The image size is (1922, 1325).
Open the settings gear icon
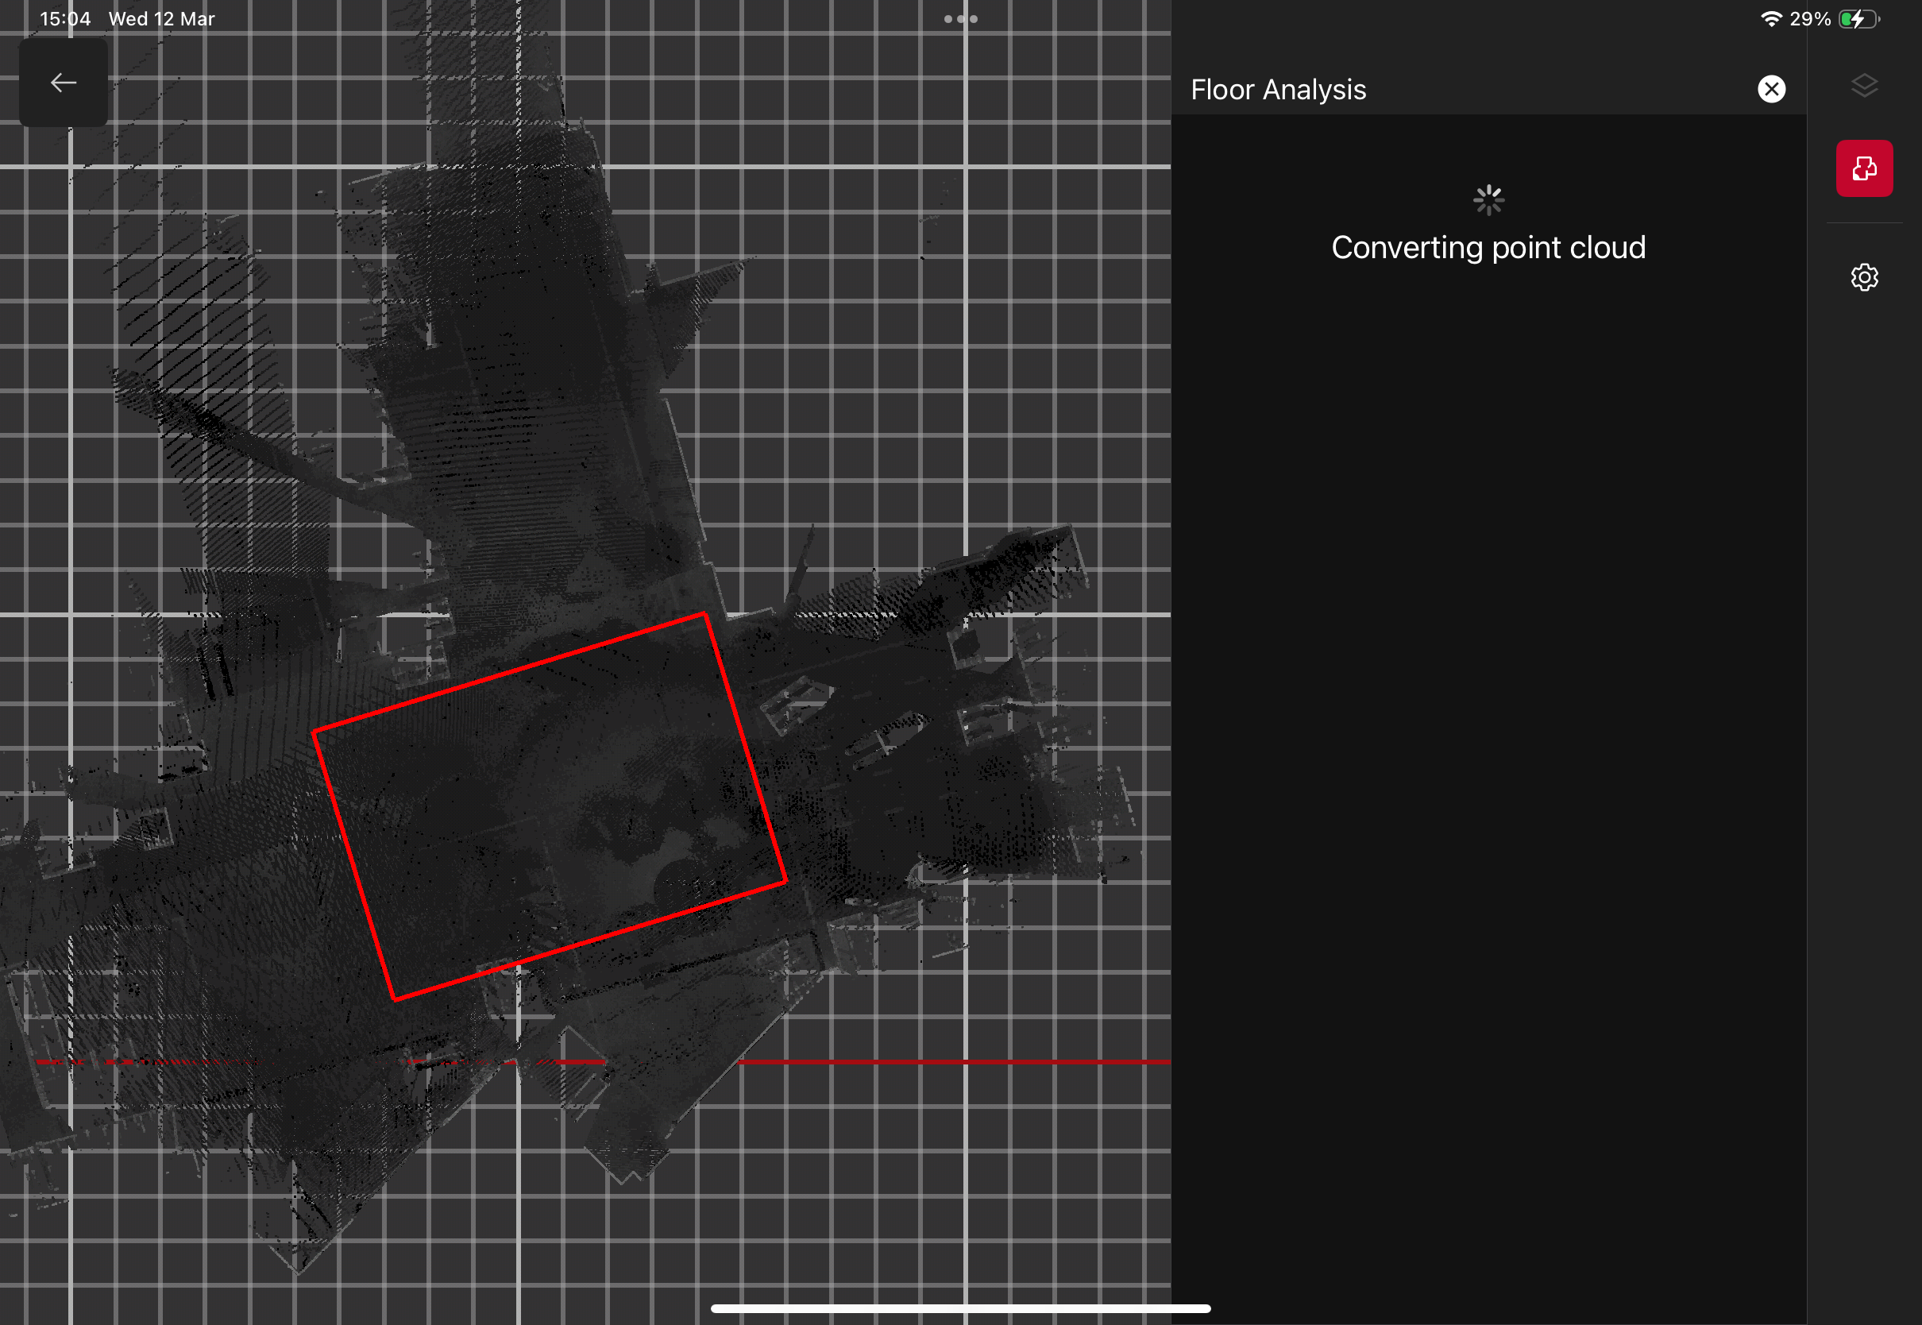(1864, 277)
